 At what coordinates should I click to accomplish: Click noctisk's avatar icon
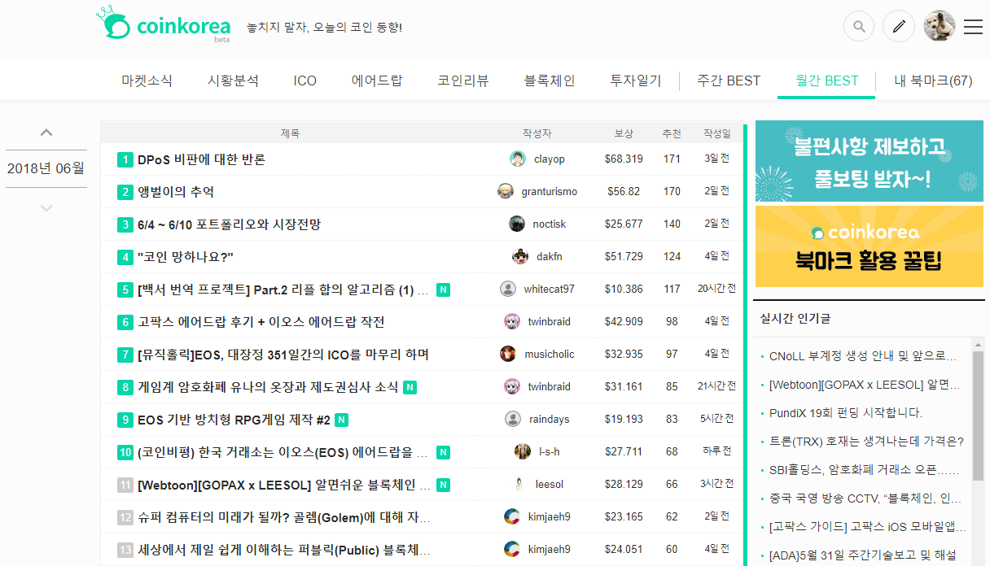click(x=517, y=224)
